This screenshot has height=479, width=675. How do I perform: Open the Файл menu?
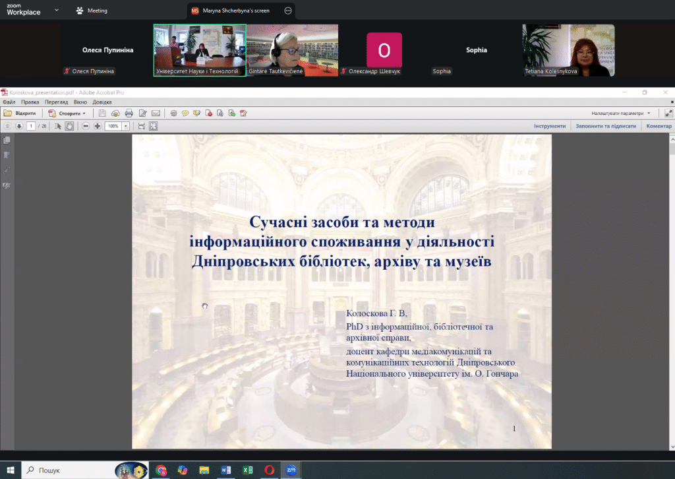(9, 102)
